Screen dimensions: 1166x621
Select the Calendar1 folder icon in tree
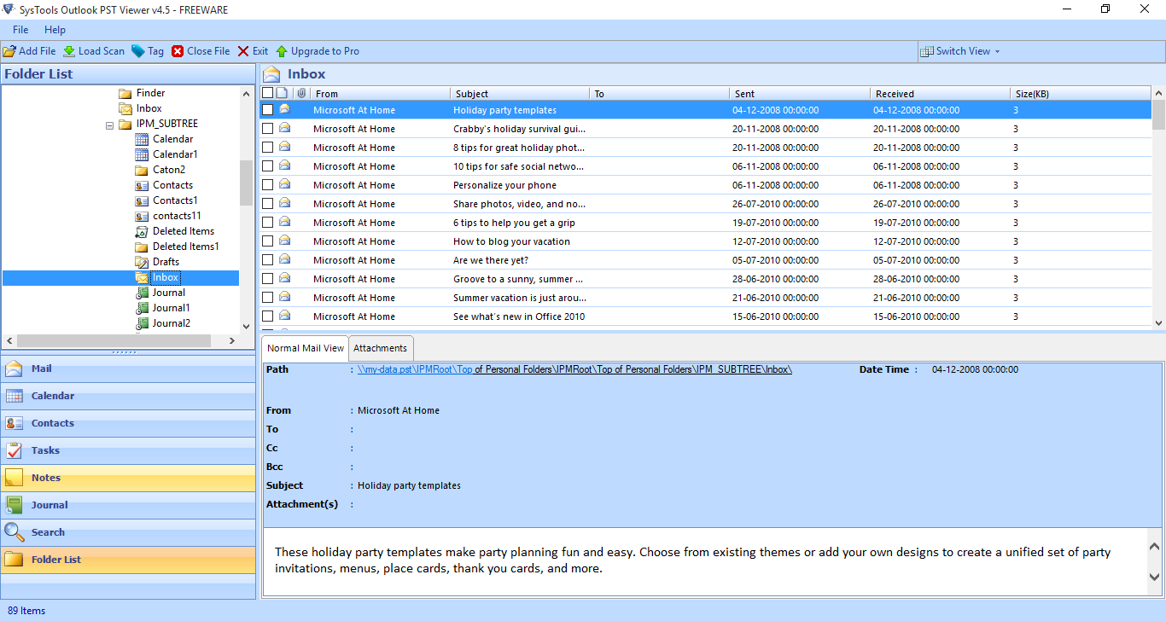click(x=142, y=154)
